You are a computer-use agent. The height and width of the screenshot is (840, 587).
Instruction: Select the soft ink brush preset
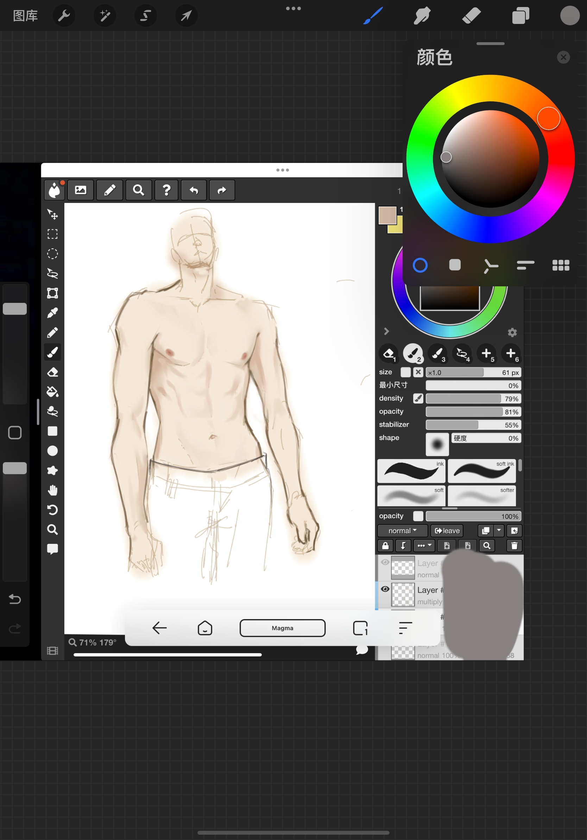[482, 471]
